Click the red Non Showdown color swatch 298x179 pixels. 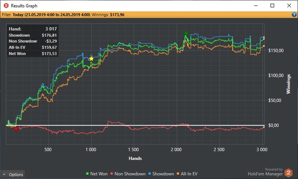(112, 173)
